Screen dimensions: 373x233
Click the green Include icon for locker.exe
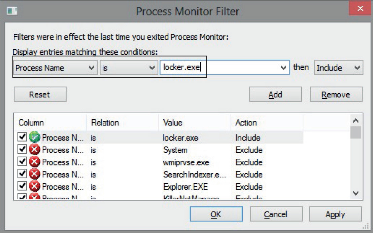point(34,138)
